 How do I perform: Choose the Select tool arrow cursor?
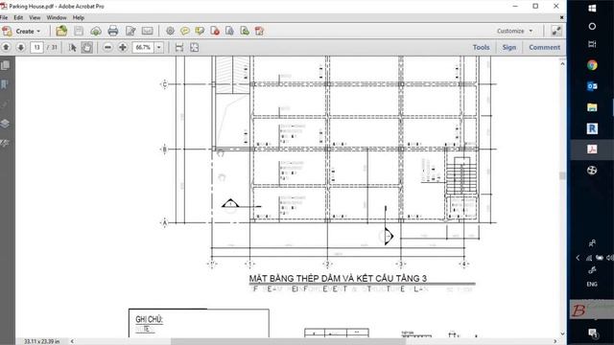click(x=73, y=47)
